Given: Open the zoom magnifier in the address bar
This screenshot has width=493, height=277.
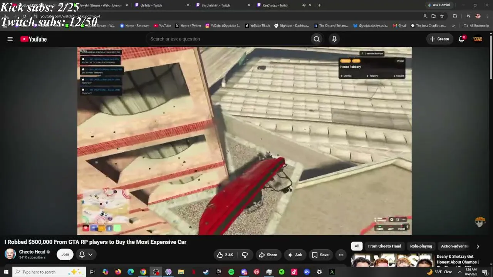Looking at the screenshot, I should 425,16.
